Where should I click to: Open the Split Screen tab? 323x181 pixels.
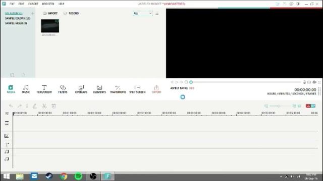137,89
